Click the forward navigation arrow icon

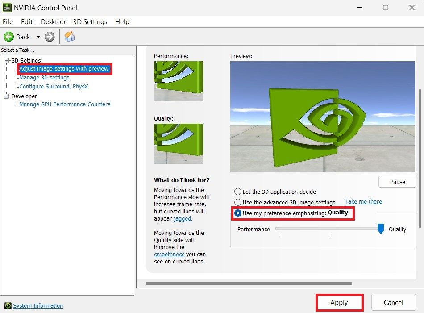(x=49, y=37)
